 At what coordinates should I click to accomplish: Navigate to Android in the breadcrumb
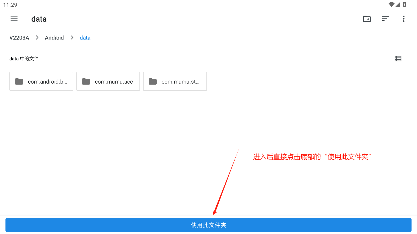coord(54,38)
